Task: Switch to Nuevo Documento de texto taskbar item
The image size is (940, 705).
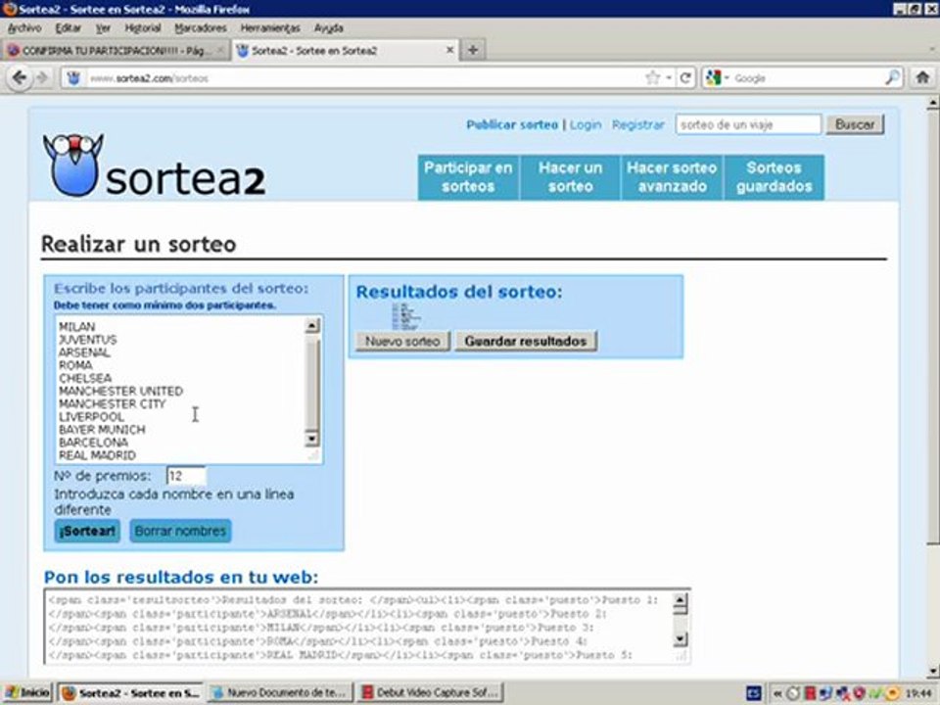Action: [280, 693]
